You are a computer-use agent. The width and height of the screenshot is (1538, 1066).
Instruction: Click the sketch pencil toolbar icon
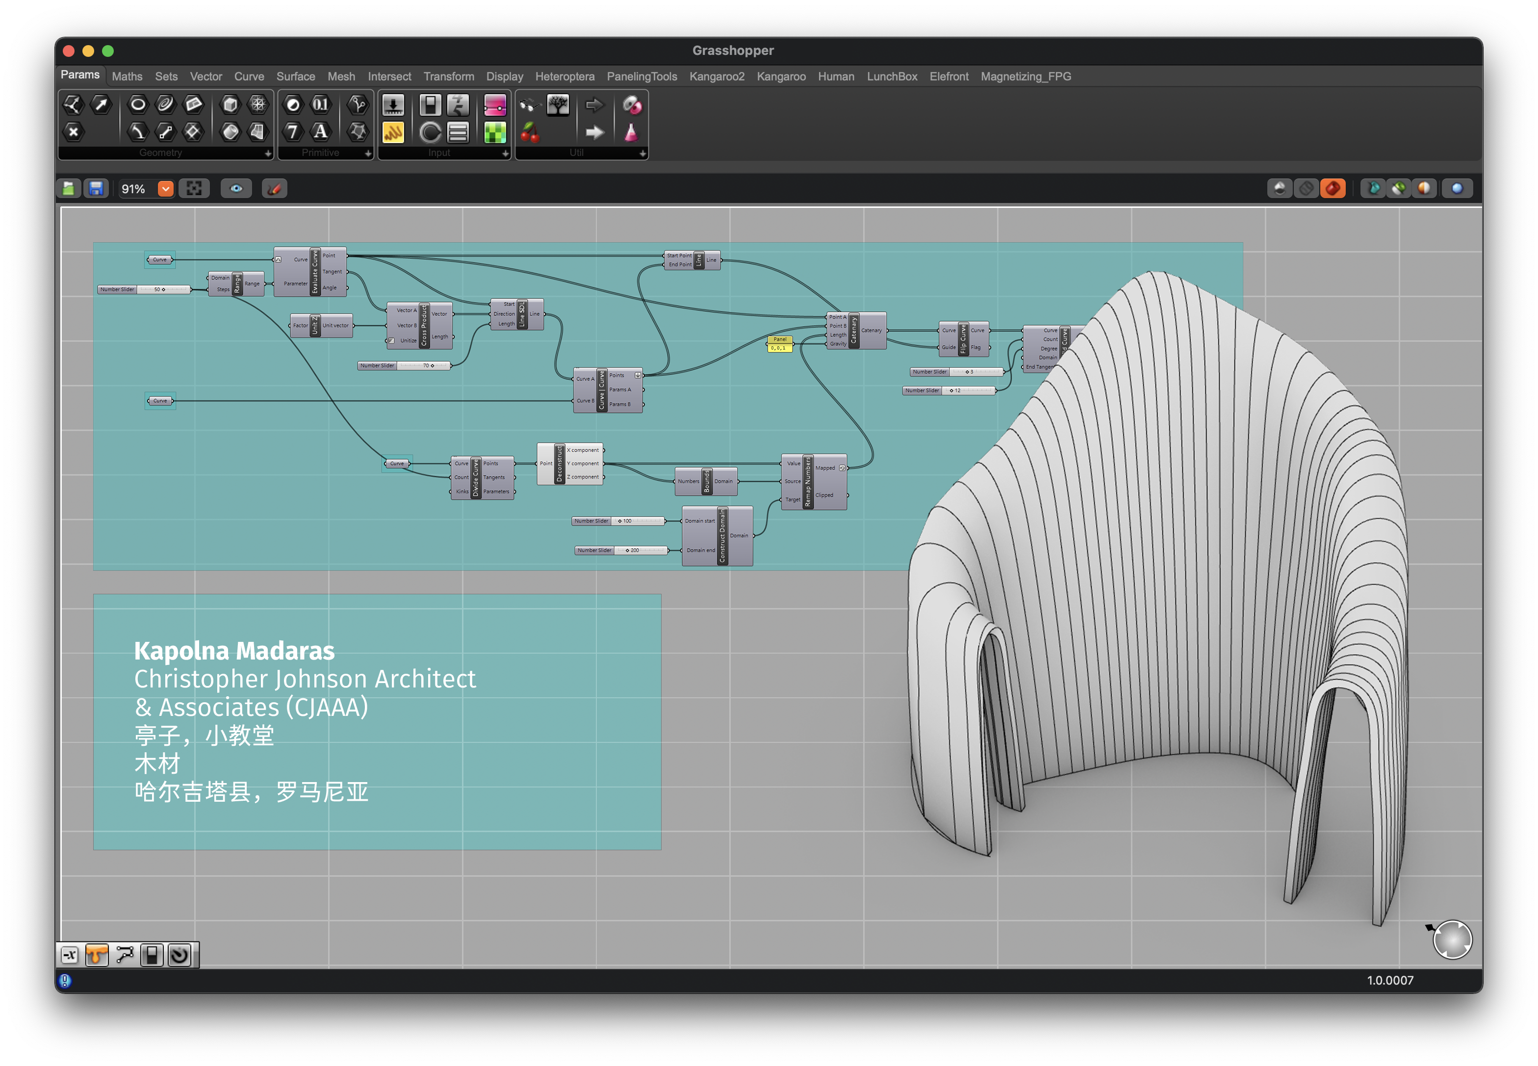click(274, 189)
